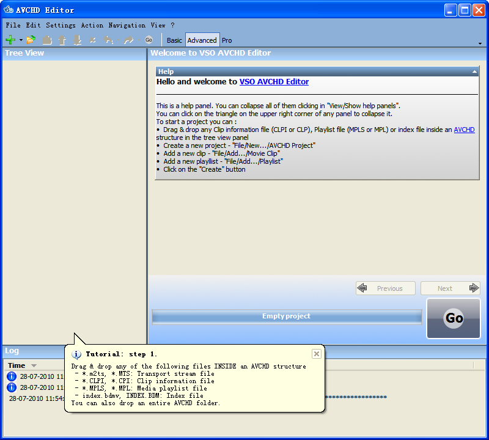489x440 pixels.
Task: Sort log by Time column header
Action: pos(22,365)
